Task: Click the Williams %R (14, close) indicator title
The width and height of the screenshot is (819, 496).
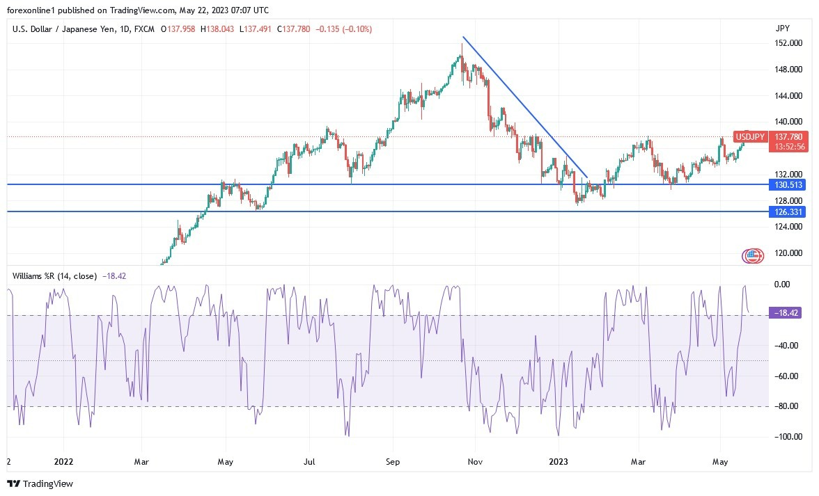Action: 54,276
